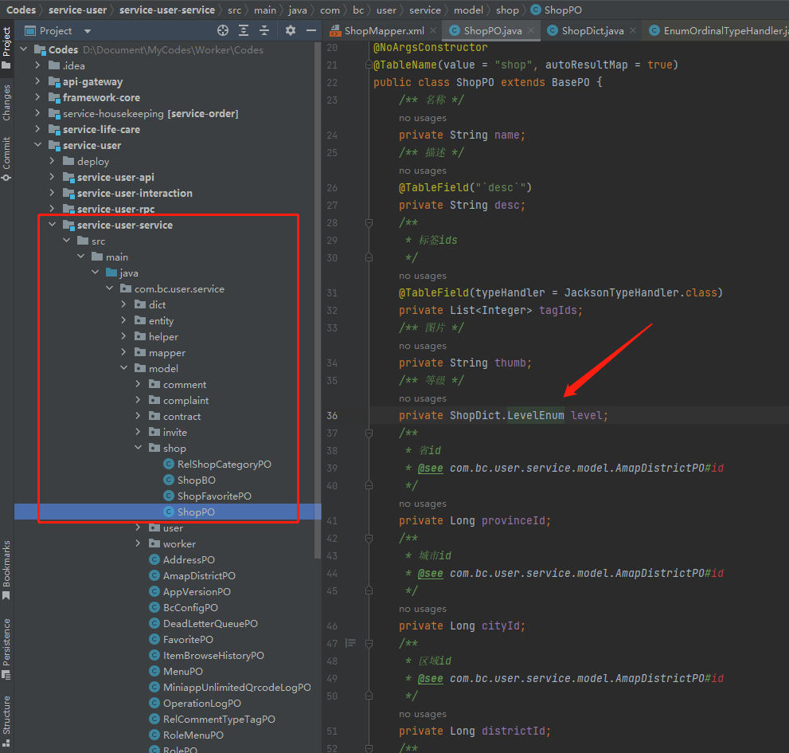Open the Project tool window stripe
The width and height of the screenshot is (789, 753).
(x=6, y=47)
